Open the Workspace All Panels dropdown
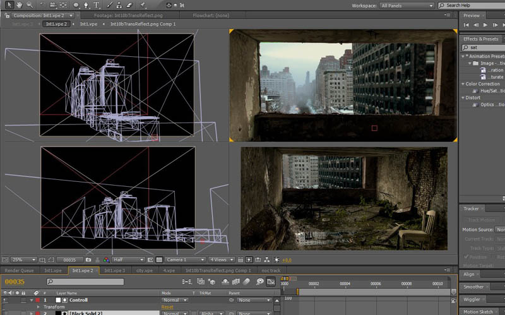505x315 pixels. (x=407, y=6)
